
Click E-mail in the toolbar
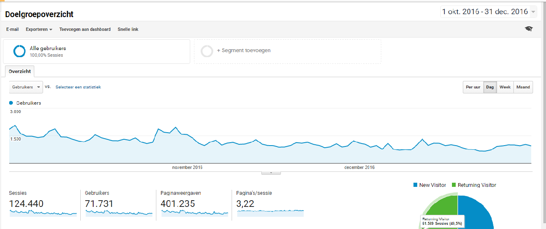(x=13, y=29)
